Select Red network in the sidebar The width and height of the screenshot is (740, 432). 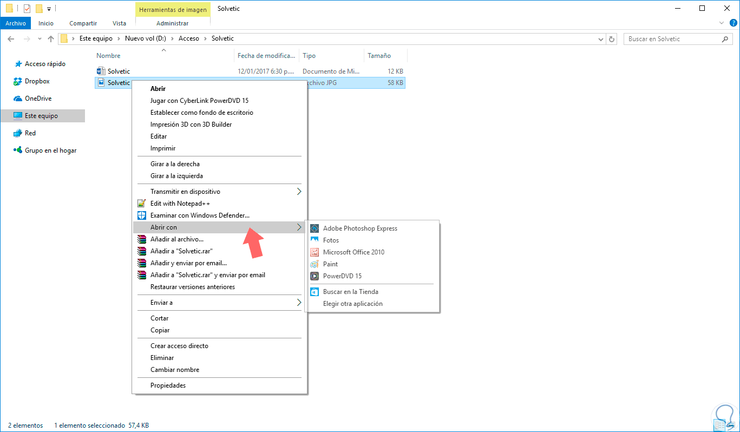click(x=30, y=133)
